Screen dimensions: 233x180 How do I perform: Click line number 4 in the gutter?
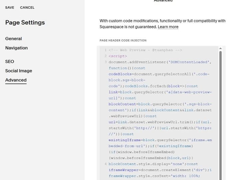(x=106, y=164)
